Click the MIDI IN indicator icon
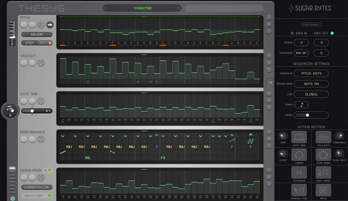The width and height of the screenshot is (348, 201). point(292,33)
